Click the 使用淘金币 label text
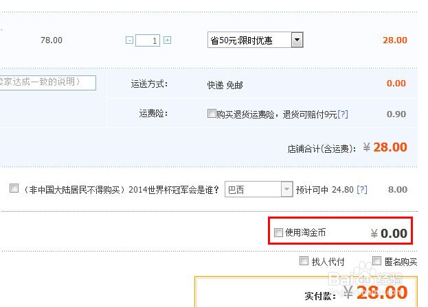 click(305, 233)
